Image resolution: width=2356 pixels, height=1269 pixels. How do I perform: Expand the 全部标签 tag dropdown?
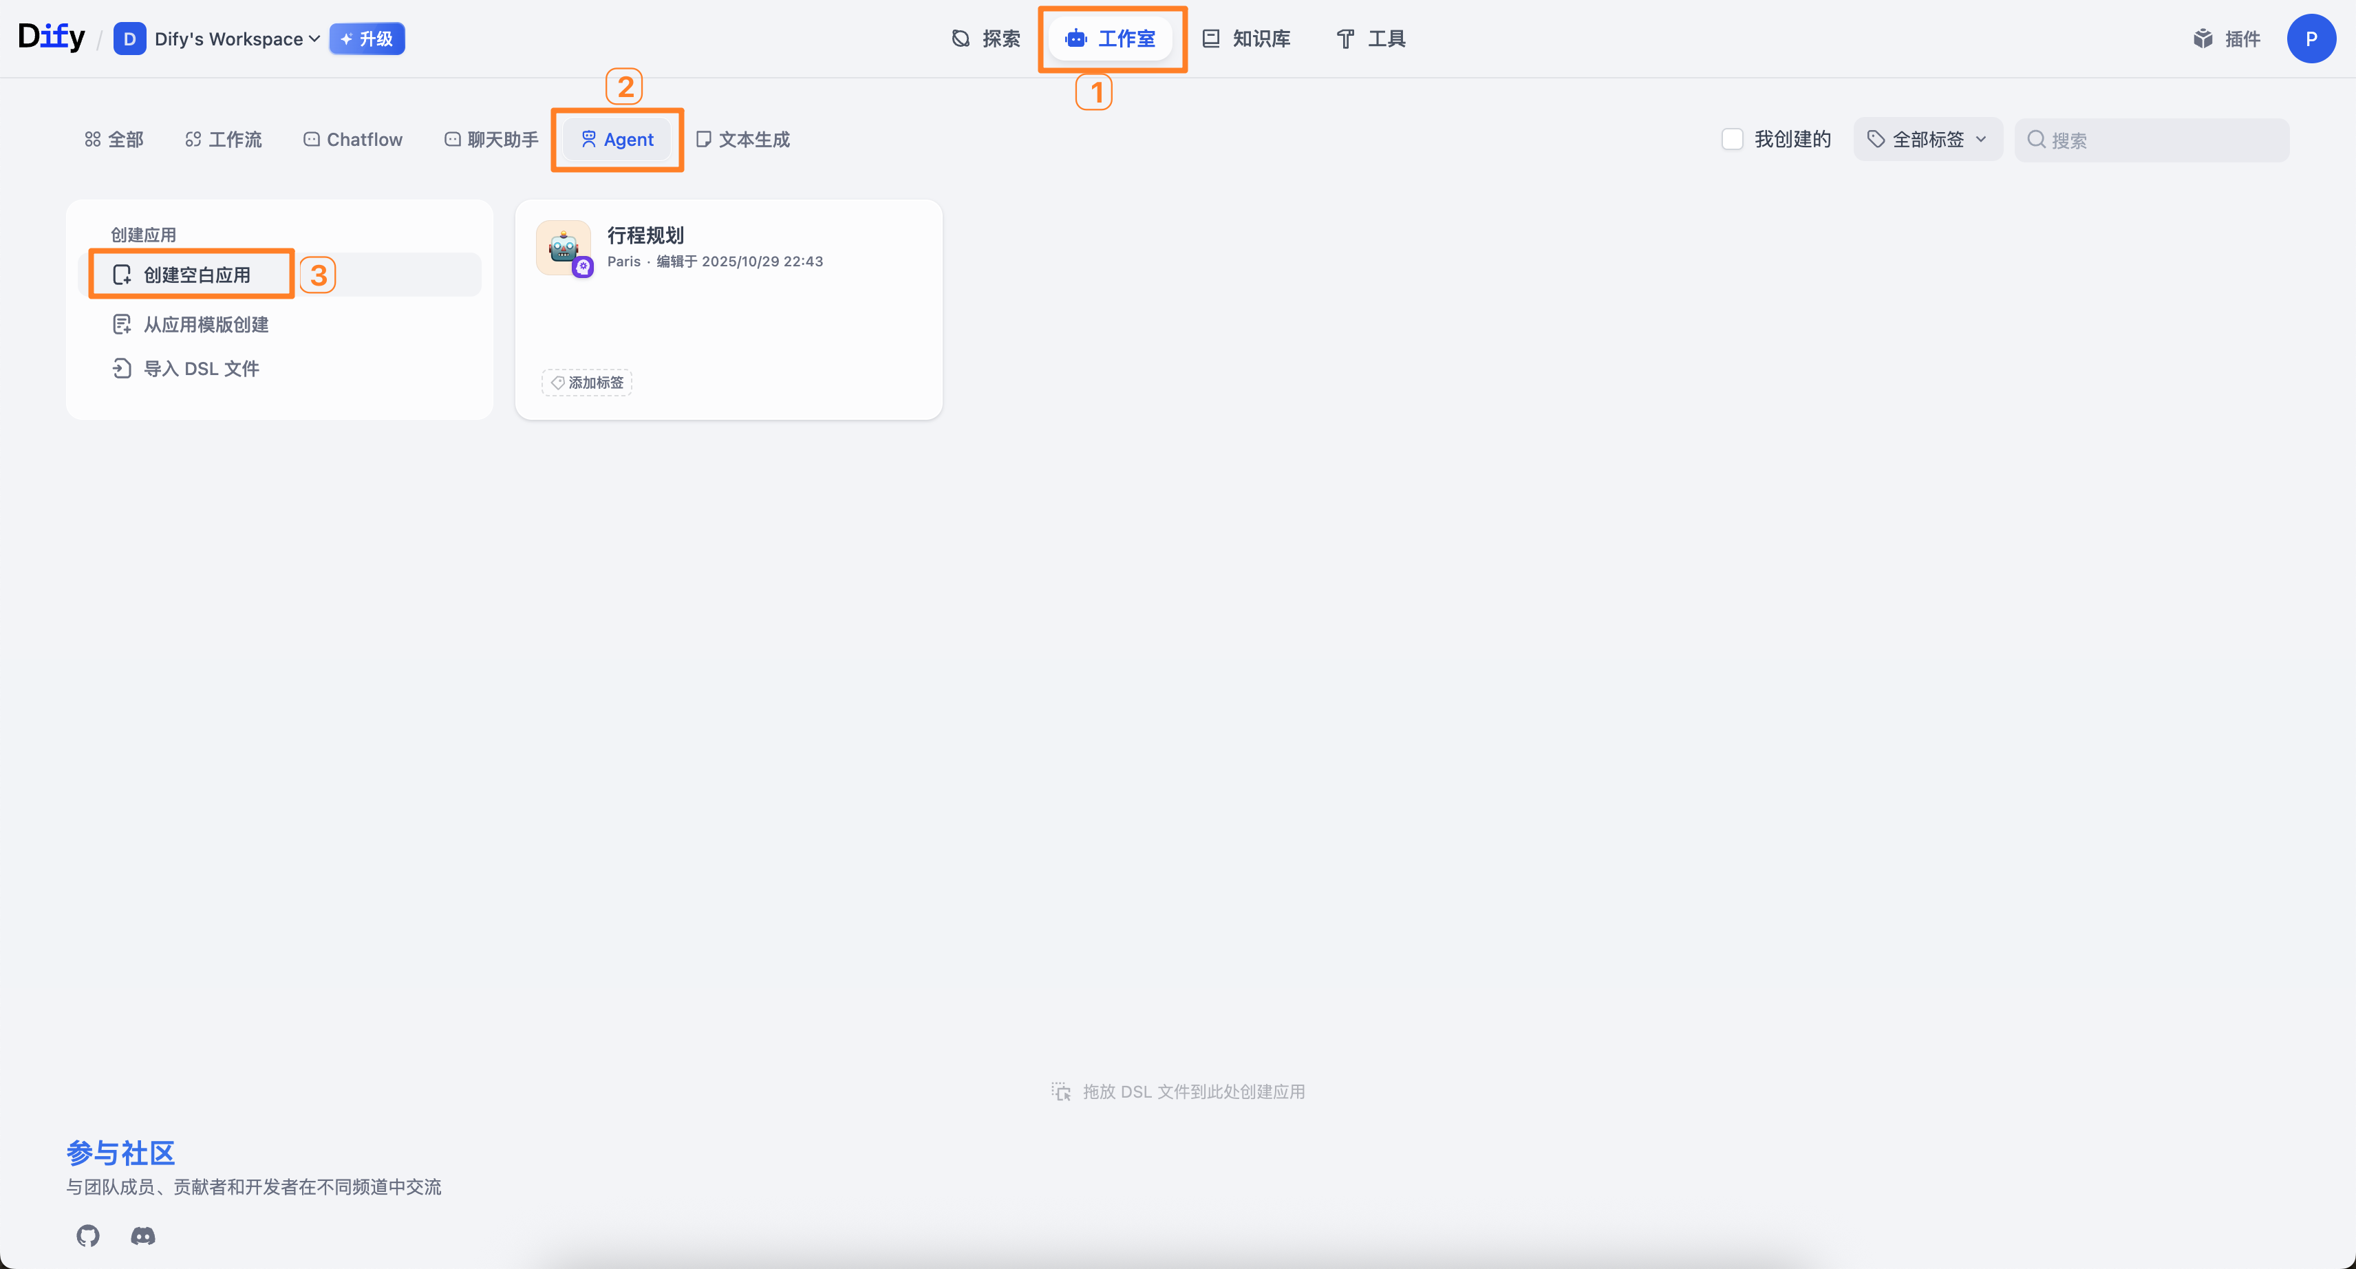point(1927,139)
